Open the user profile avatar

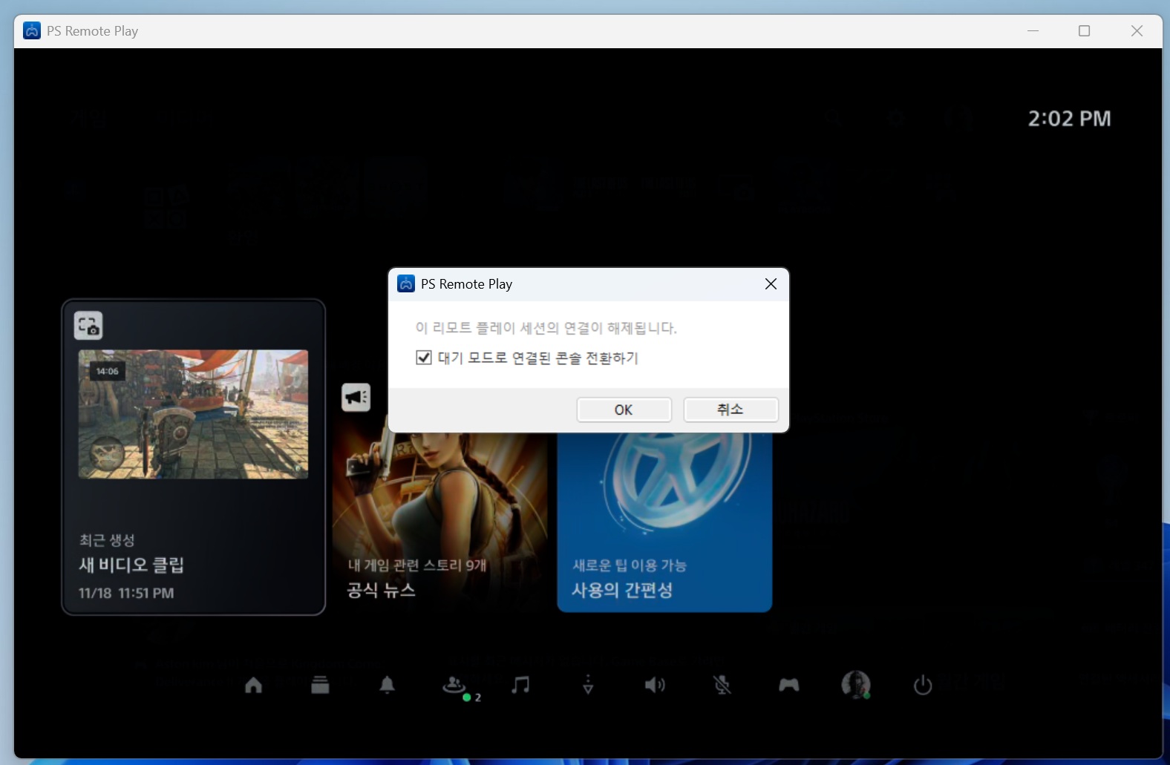pyautogui.click(x=855, y=684)
